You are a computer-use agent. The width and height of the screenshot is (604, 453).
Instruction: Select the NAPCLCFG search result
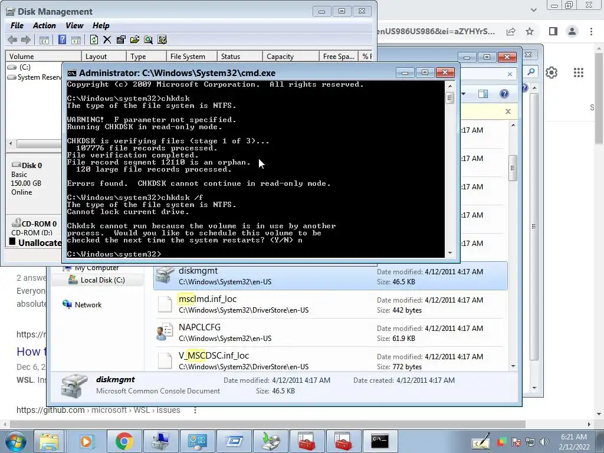pyautogui.click(x=330, y=333)
